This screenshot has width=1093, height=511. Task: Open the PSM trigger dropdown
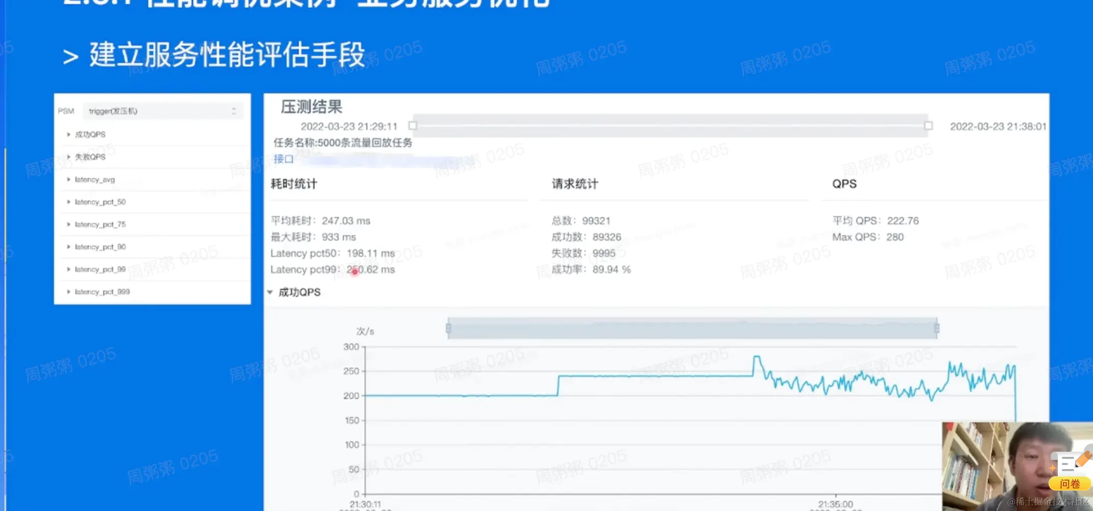pos(163,111)
